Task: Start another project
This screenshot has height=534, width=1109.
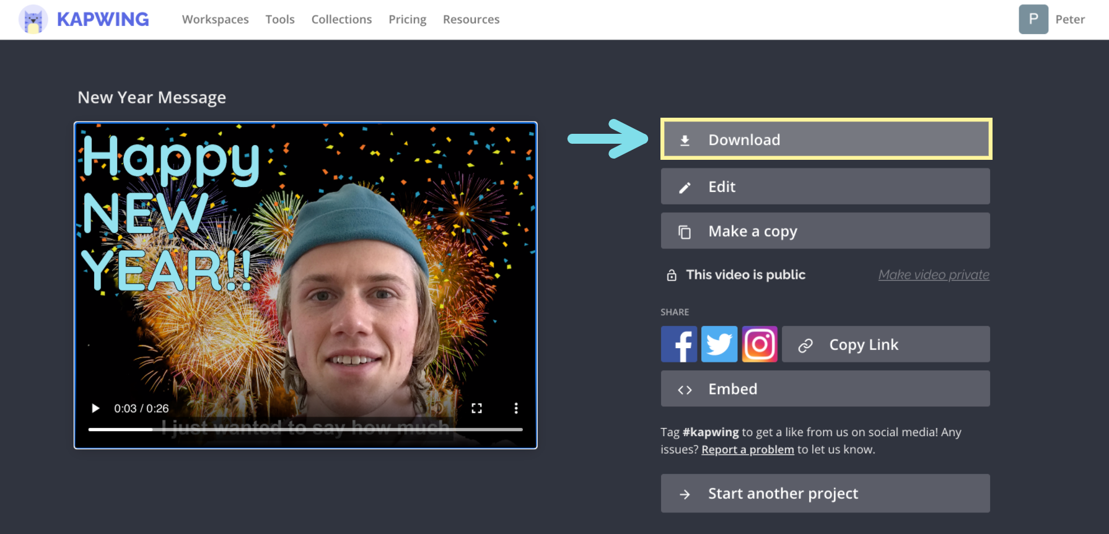Action: click(x=825, y=494)
